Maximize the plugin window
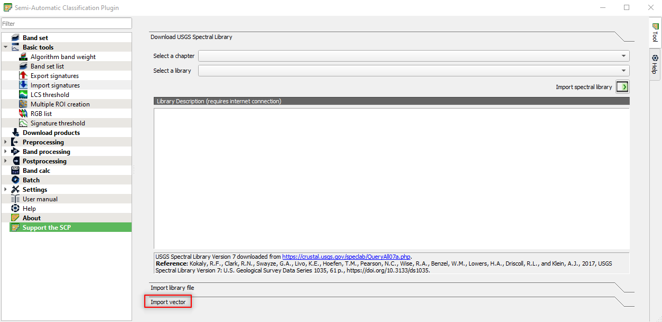Image resolution: width=662 pixels, height=322 pixels. (627, 7)
